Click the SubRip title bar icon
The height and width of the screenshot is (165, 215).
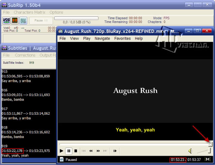(x=4, y=5)
